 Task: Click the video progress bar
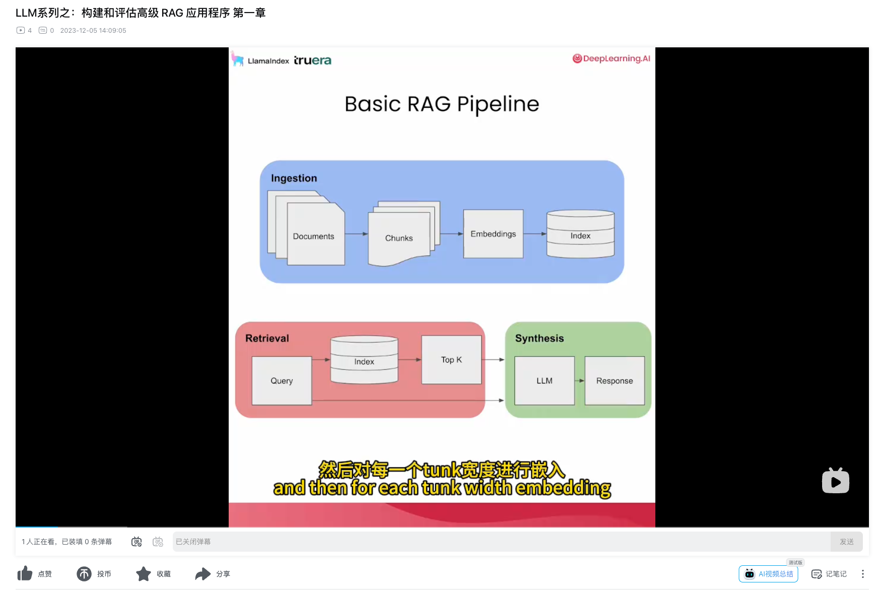point(442,527)
